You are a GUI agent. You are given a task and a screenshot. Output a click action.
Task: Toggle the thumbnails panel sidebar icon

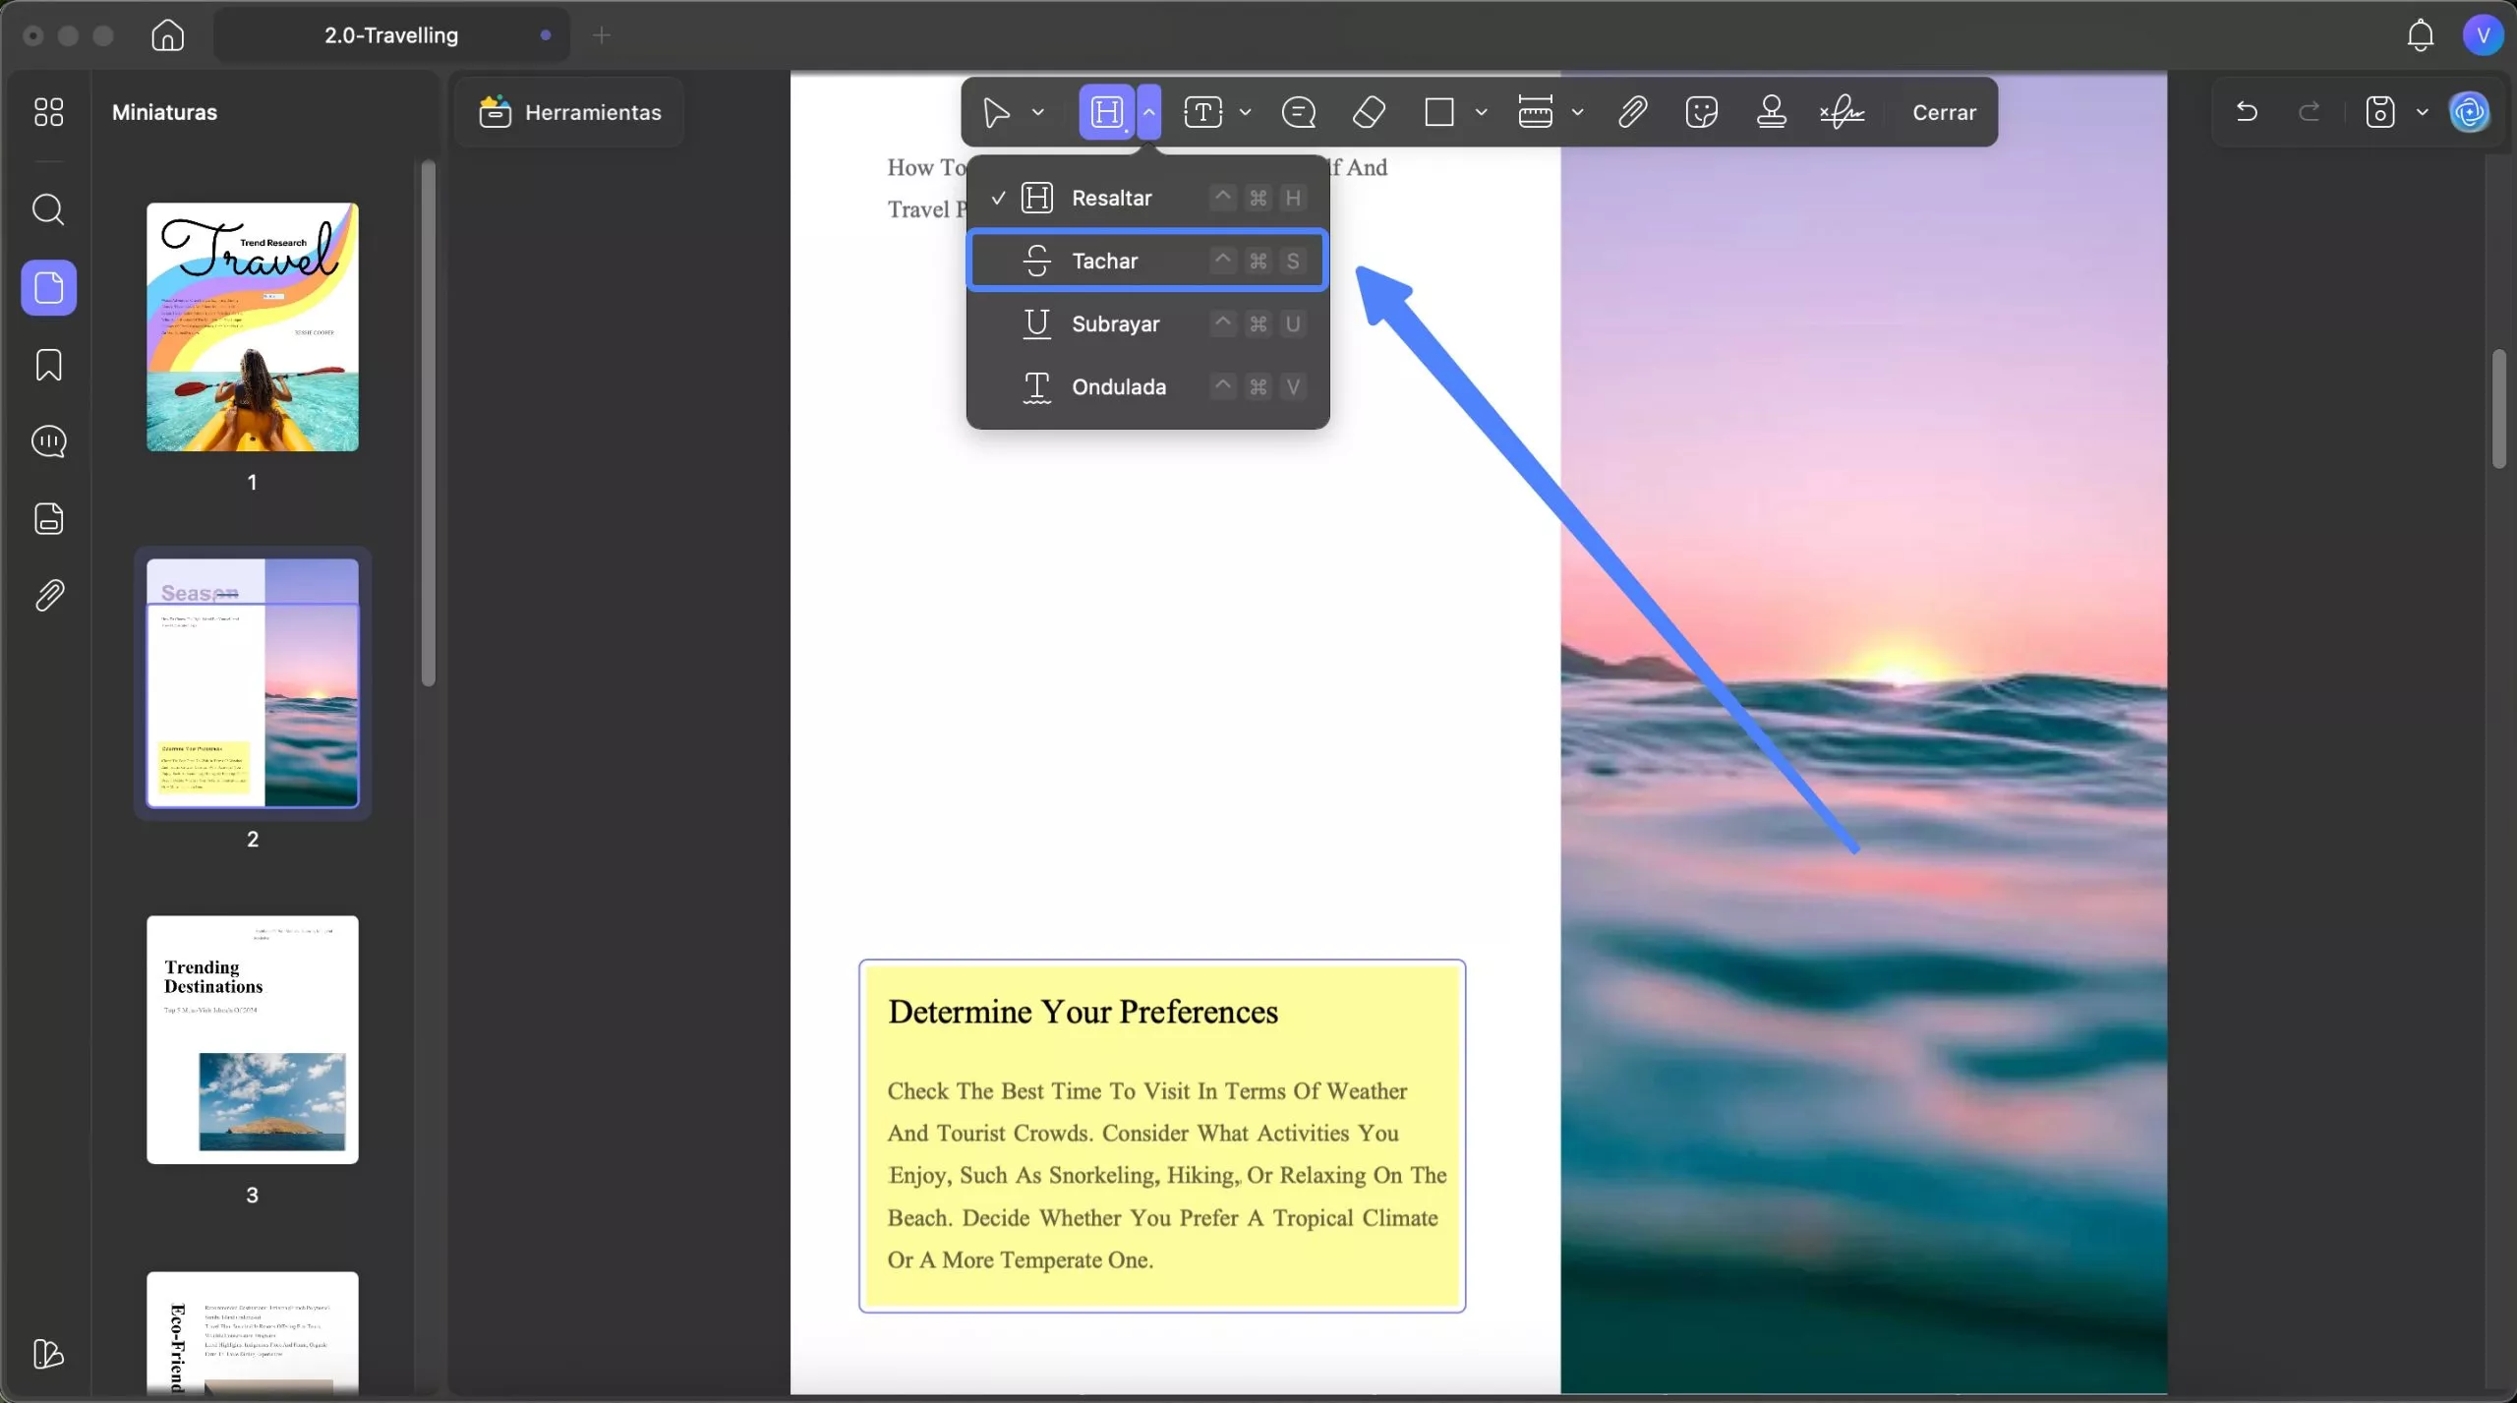pos(48,288)
